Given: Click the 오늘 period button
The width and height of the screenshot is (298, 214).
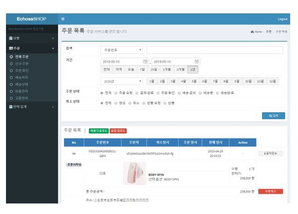Looking at the screenshot, I should 131,70.
